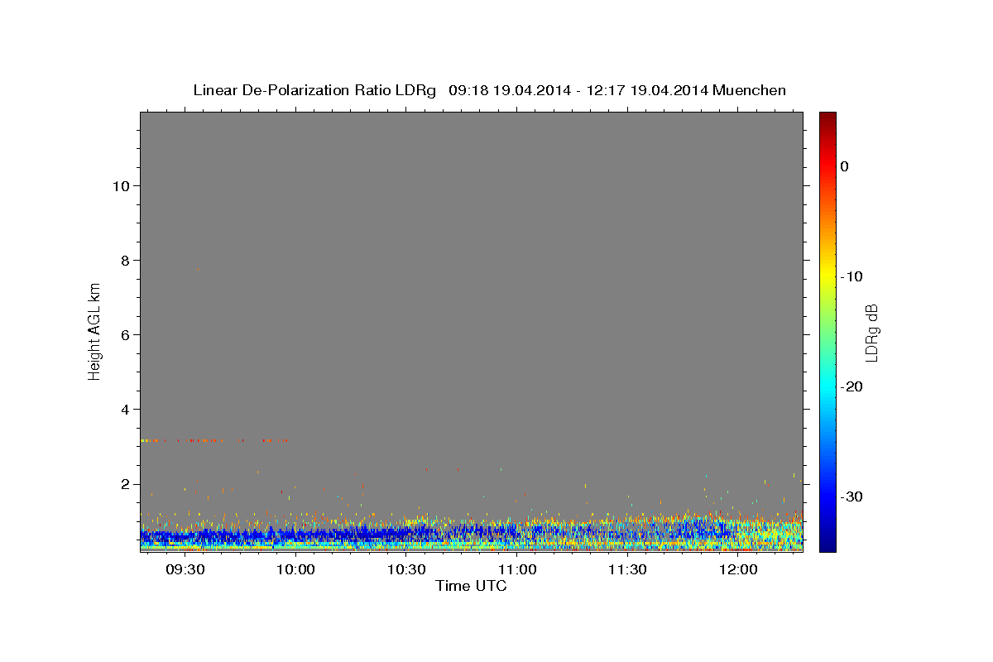Click the colorbar value -10
Screen dimensions: 993x662
coord(852,276)
